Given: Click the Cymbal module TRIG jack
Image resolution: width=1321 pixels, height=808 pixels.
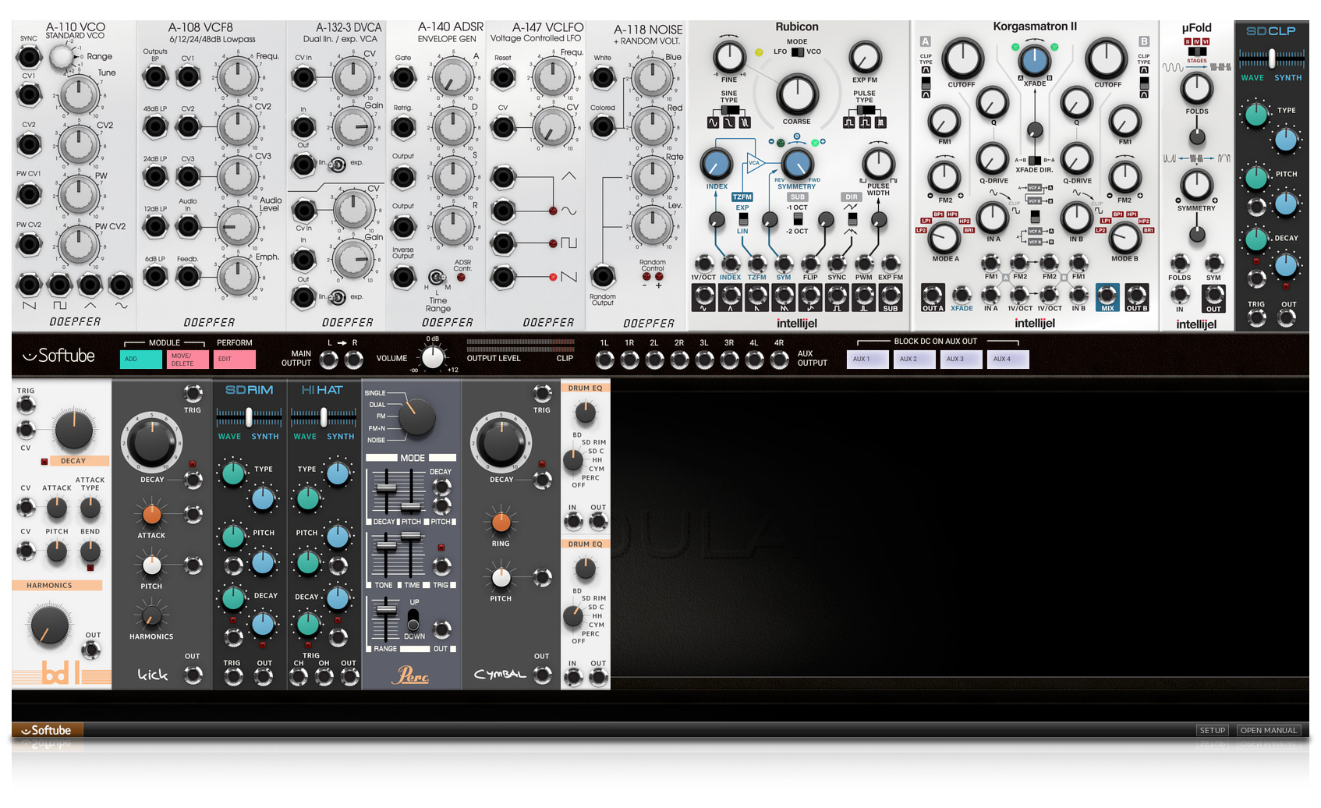Looking at the screenshot, I should click(x=542, y=392).
